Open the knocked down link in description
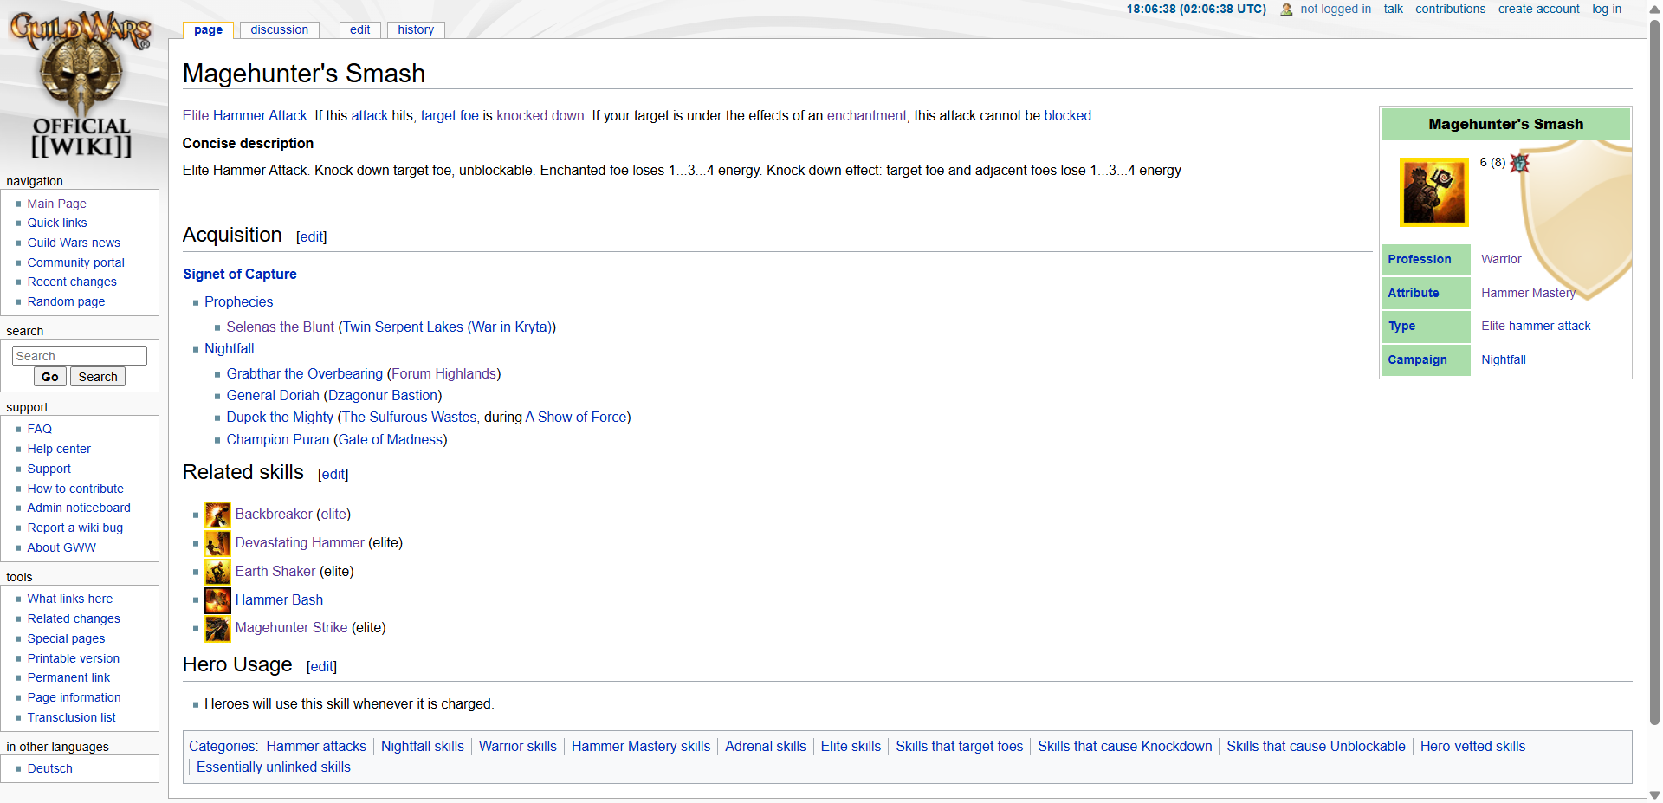Screen dimensions: 1663x803 [540, 115]
